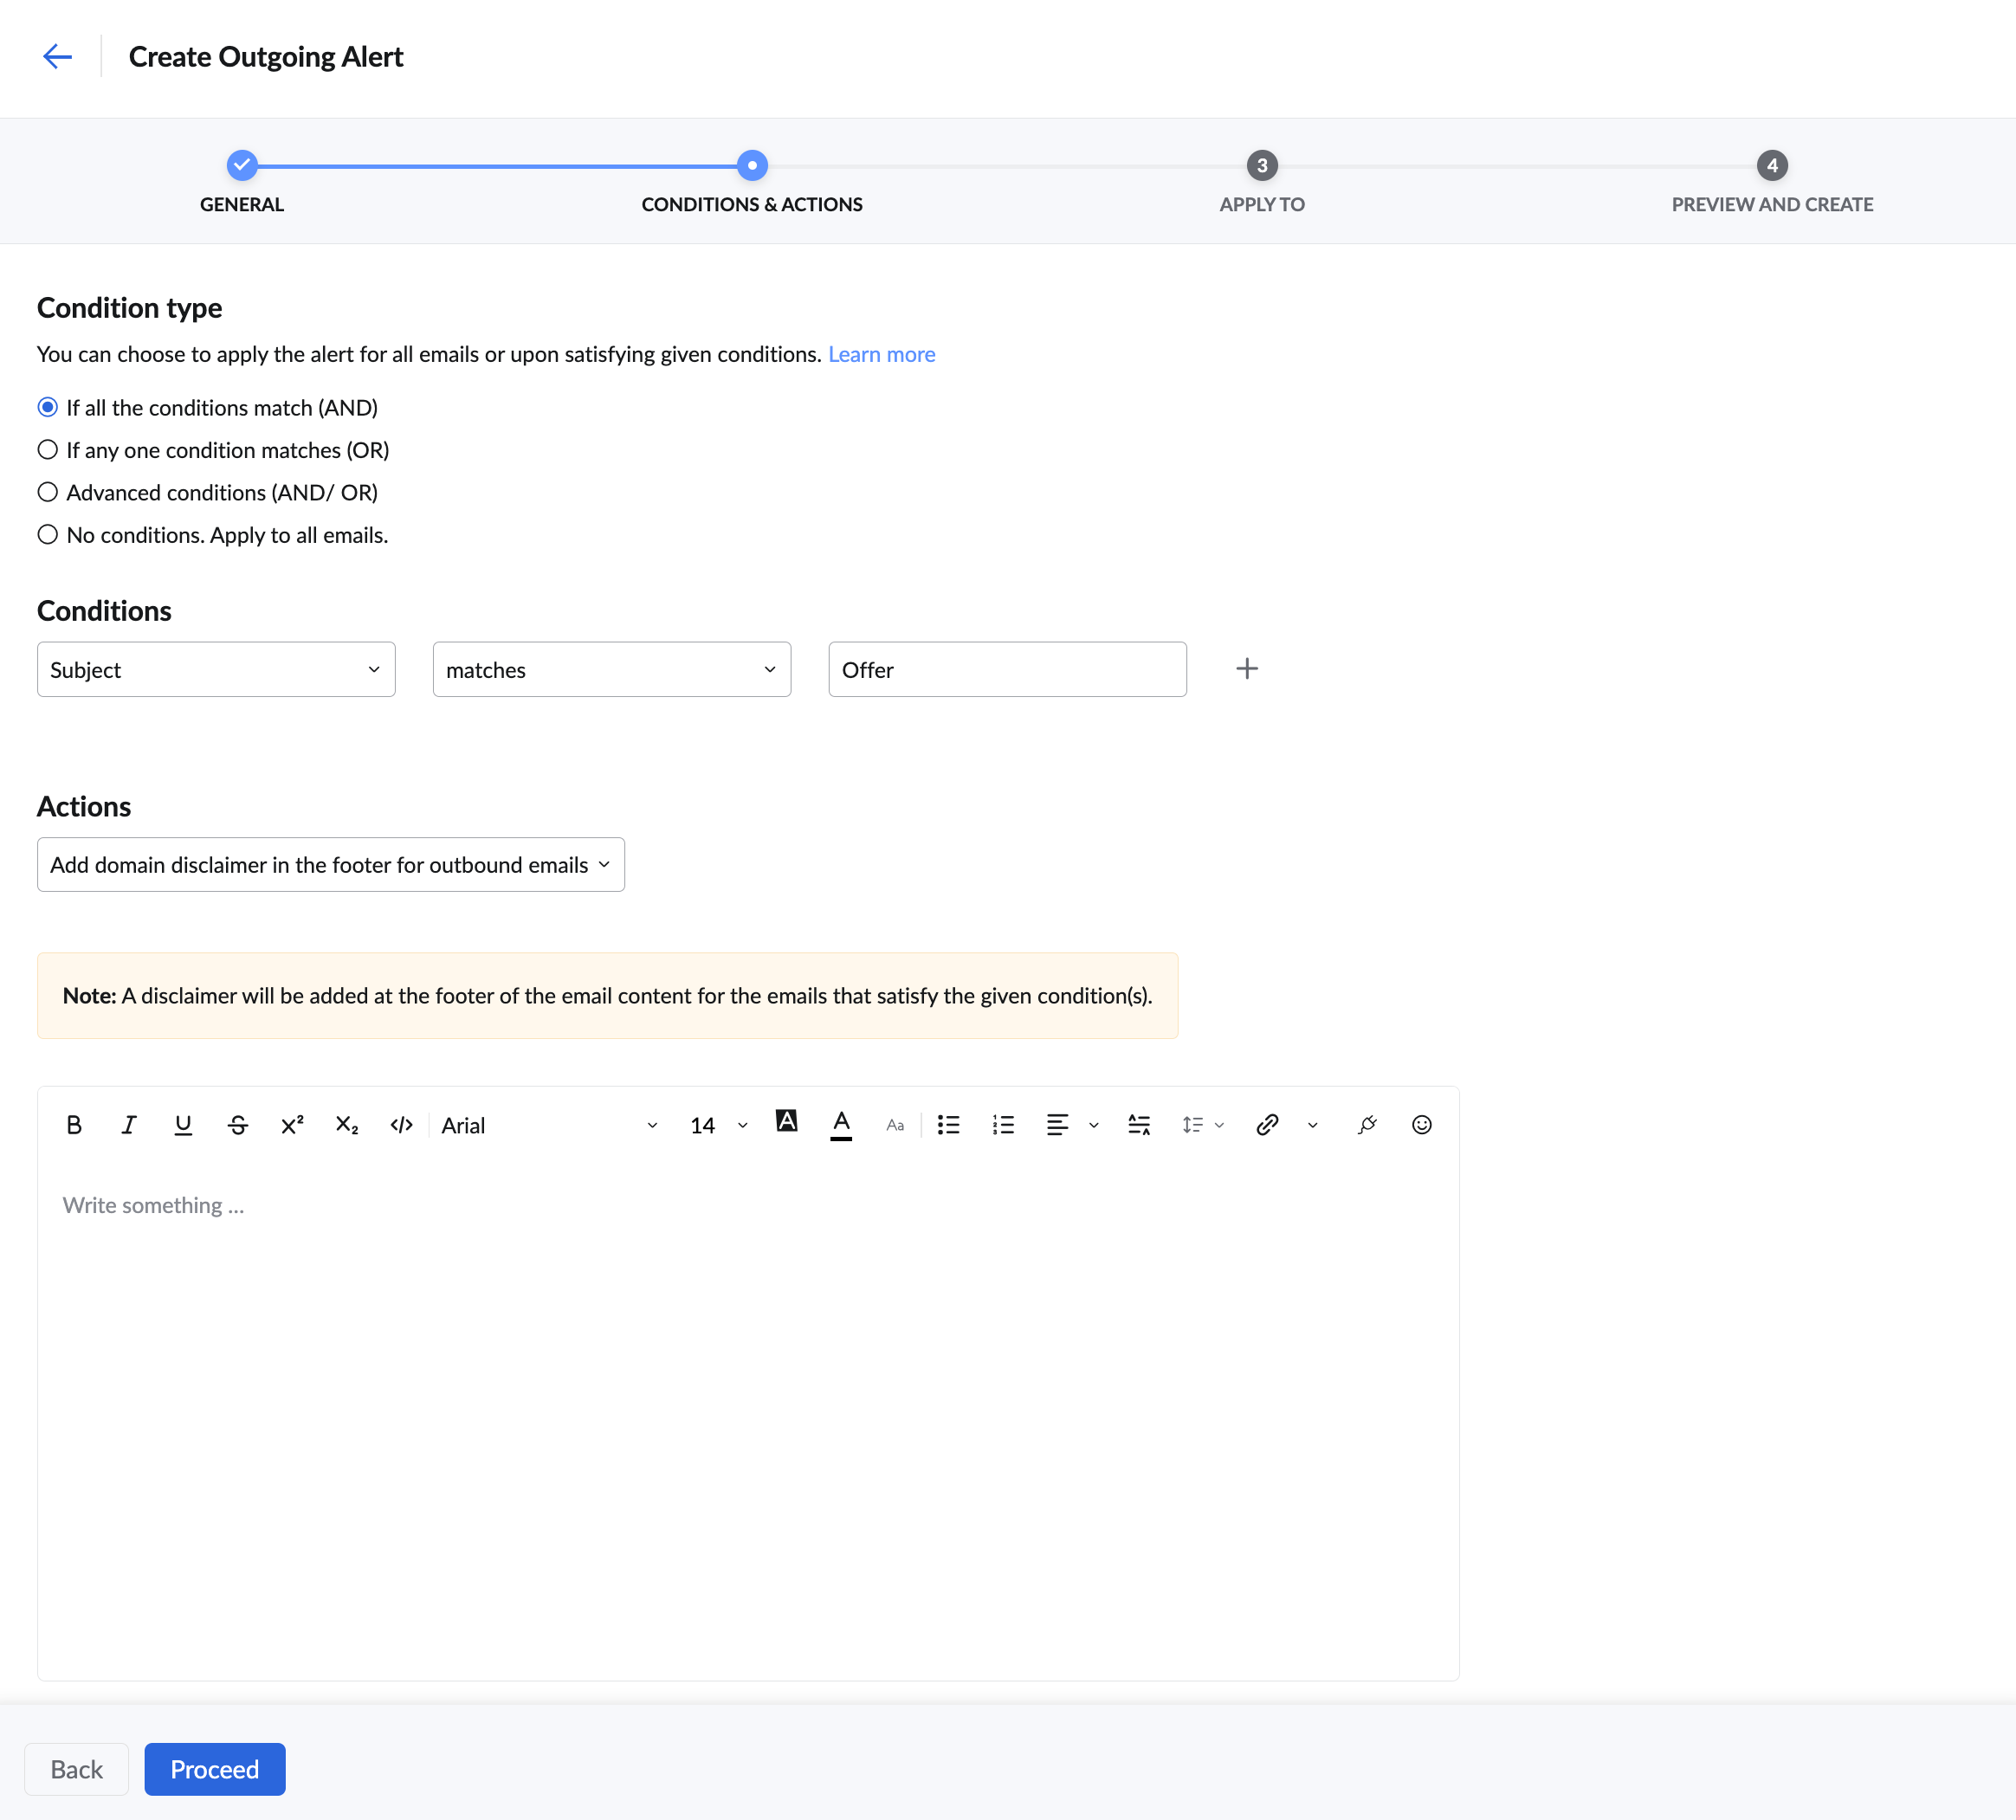Image resolution: width=2016 pixels, height=1820 pixels.
Task: Apply strikethrough formatting
Action: (237, 1125)
